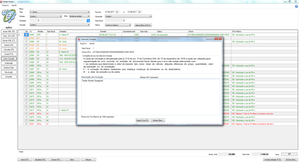Open the Série dropdown (todas as séries)

tap(88, 17)
